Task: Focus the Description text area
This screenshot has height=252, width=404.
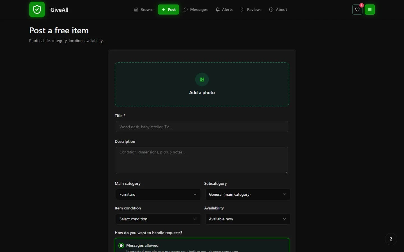Action: click(x=202, y=160)
